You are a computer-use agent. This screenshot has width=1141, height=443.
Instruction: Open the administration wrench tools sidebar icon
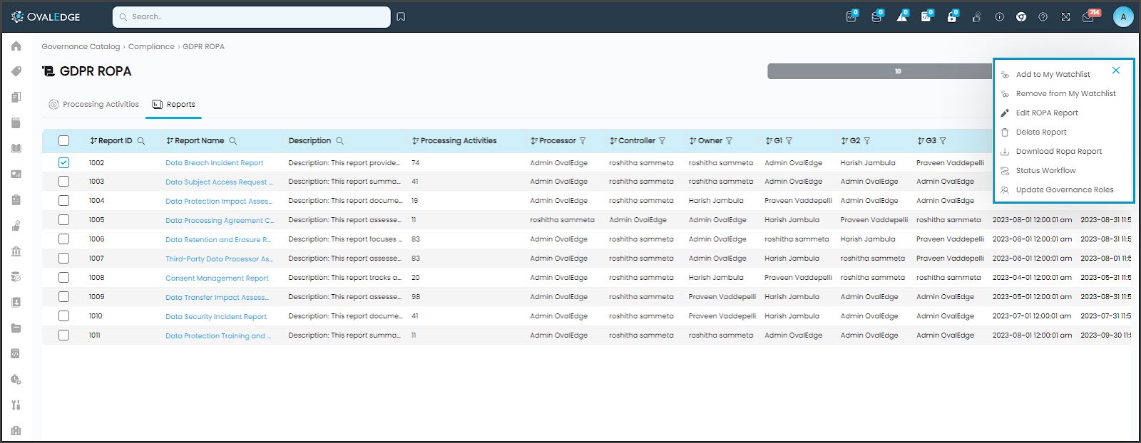(x=16, y=405)
